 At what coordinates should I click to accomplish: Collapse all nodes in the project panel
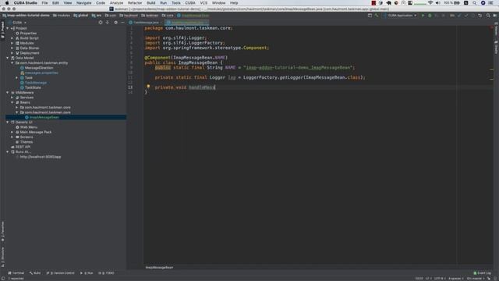(108, 23)
